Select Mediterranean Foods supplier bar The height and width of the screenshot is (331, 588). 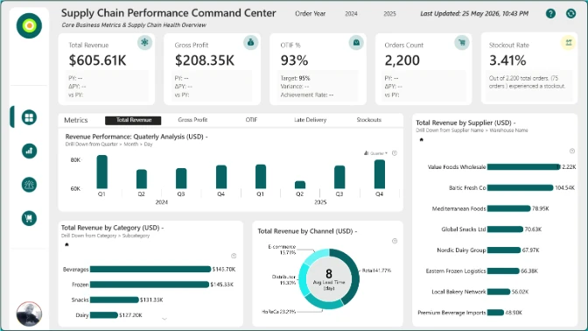509,208
